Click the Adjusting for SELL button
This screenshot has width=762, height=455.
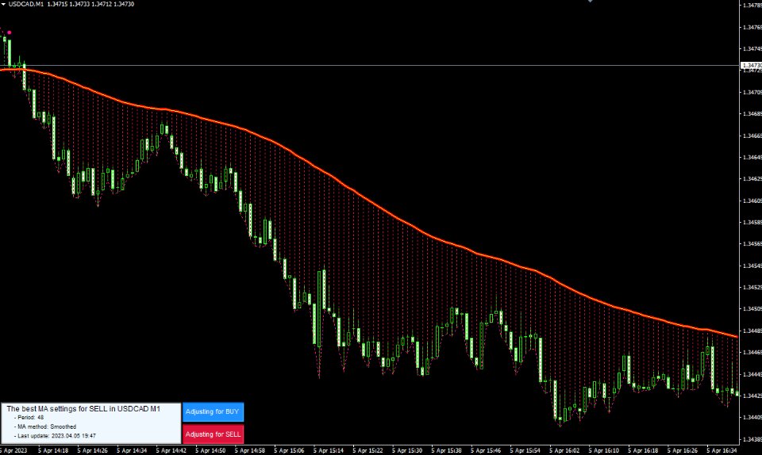213,434
